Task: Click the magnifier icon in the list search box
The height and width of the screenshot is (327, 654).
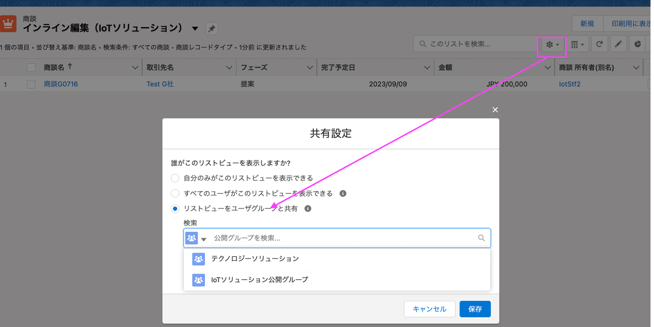Action: (x=422, y=45)
